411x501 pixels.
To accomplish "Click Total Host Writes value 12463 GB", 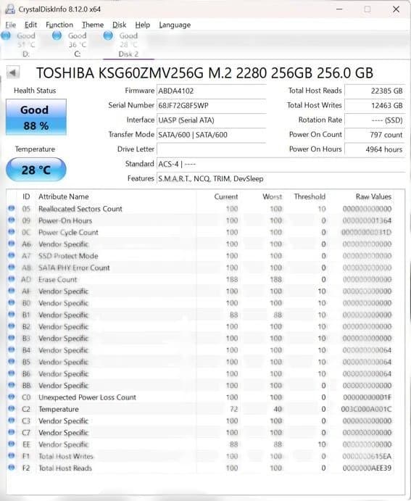I will pyautogui.click(x=375, y=105).
